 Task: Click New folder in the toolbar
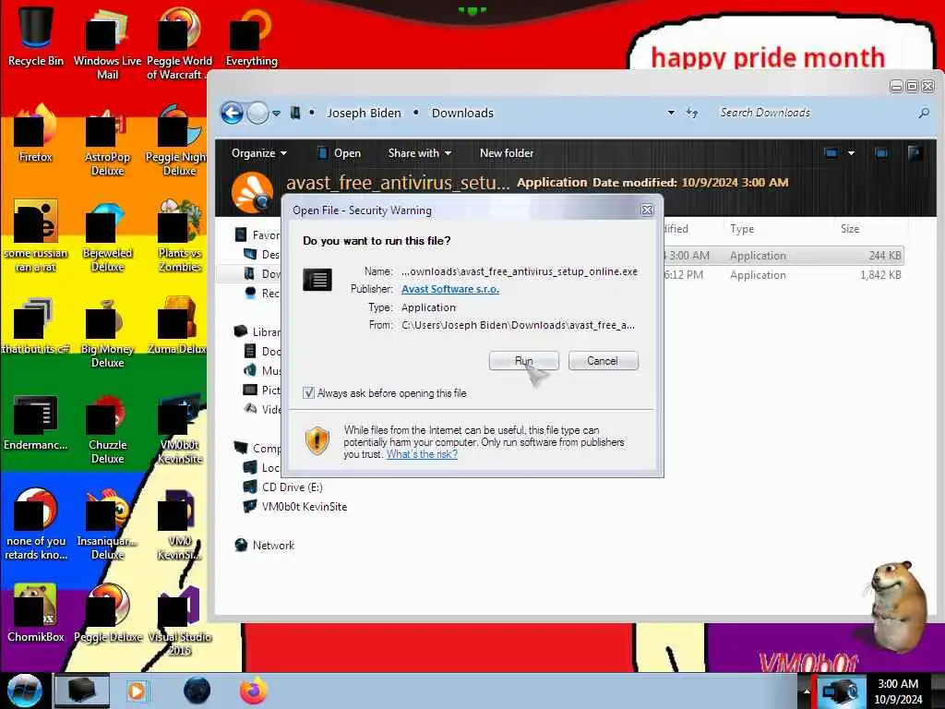click(507, 153)
